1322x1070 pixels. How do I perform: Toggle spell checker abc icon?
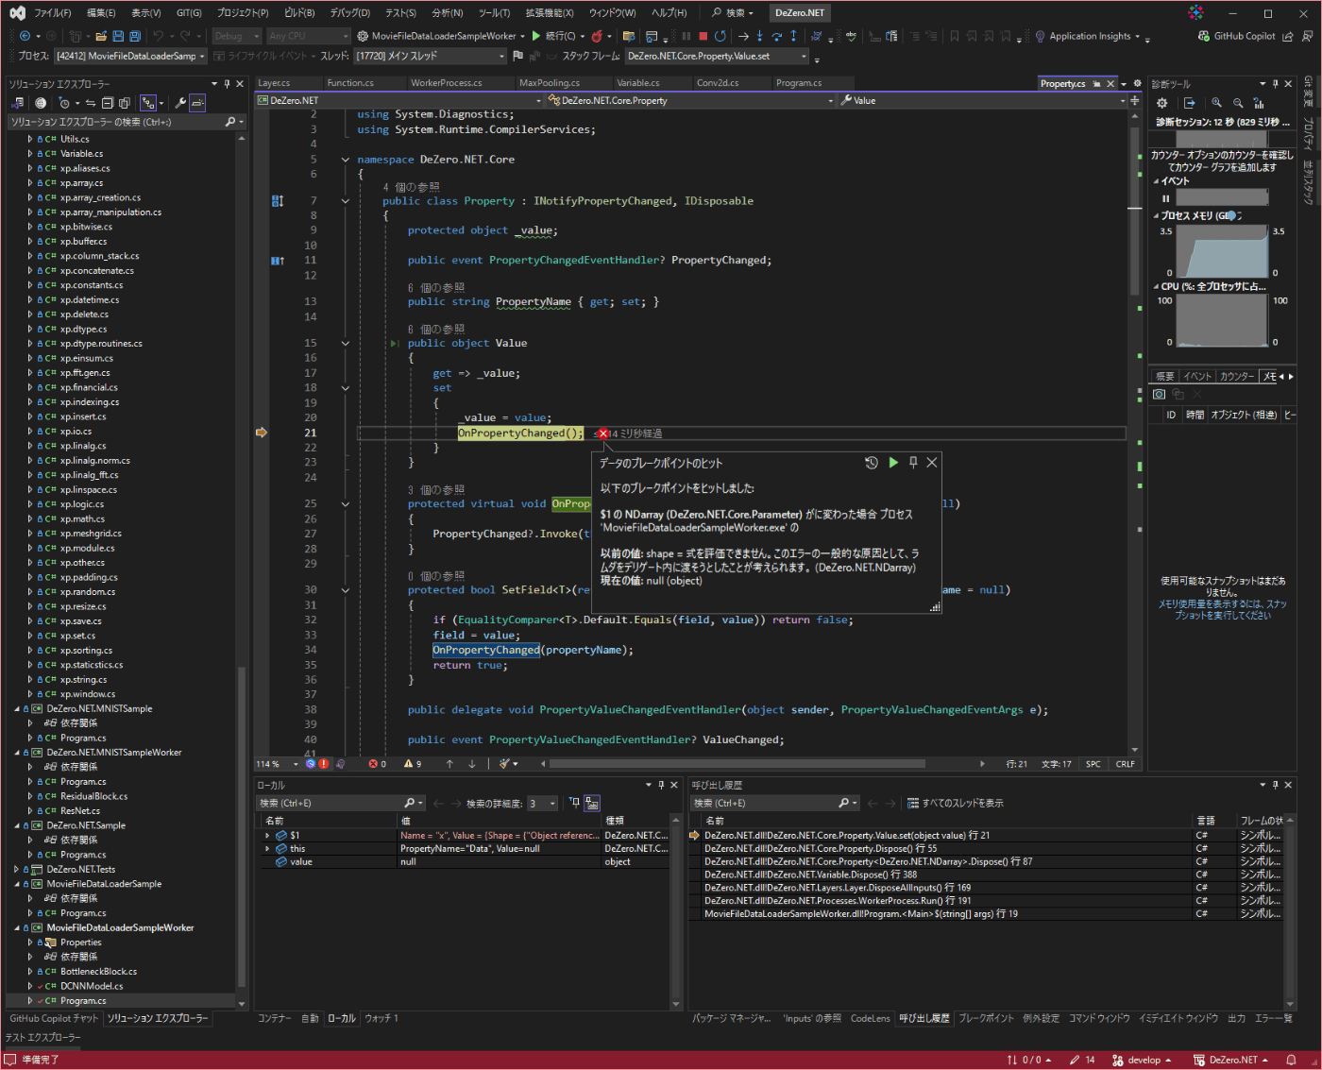click(x=851, y=36)
